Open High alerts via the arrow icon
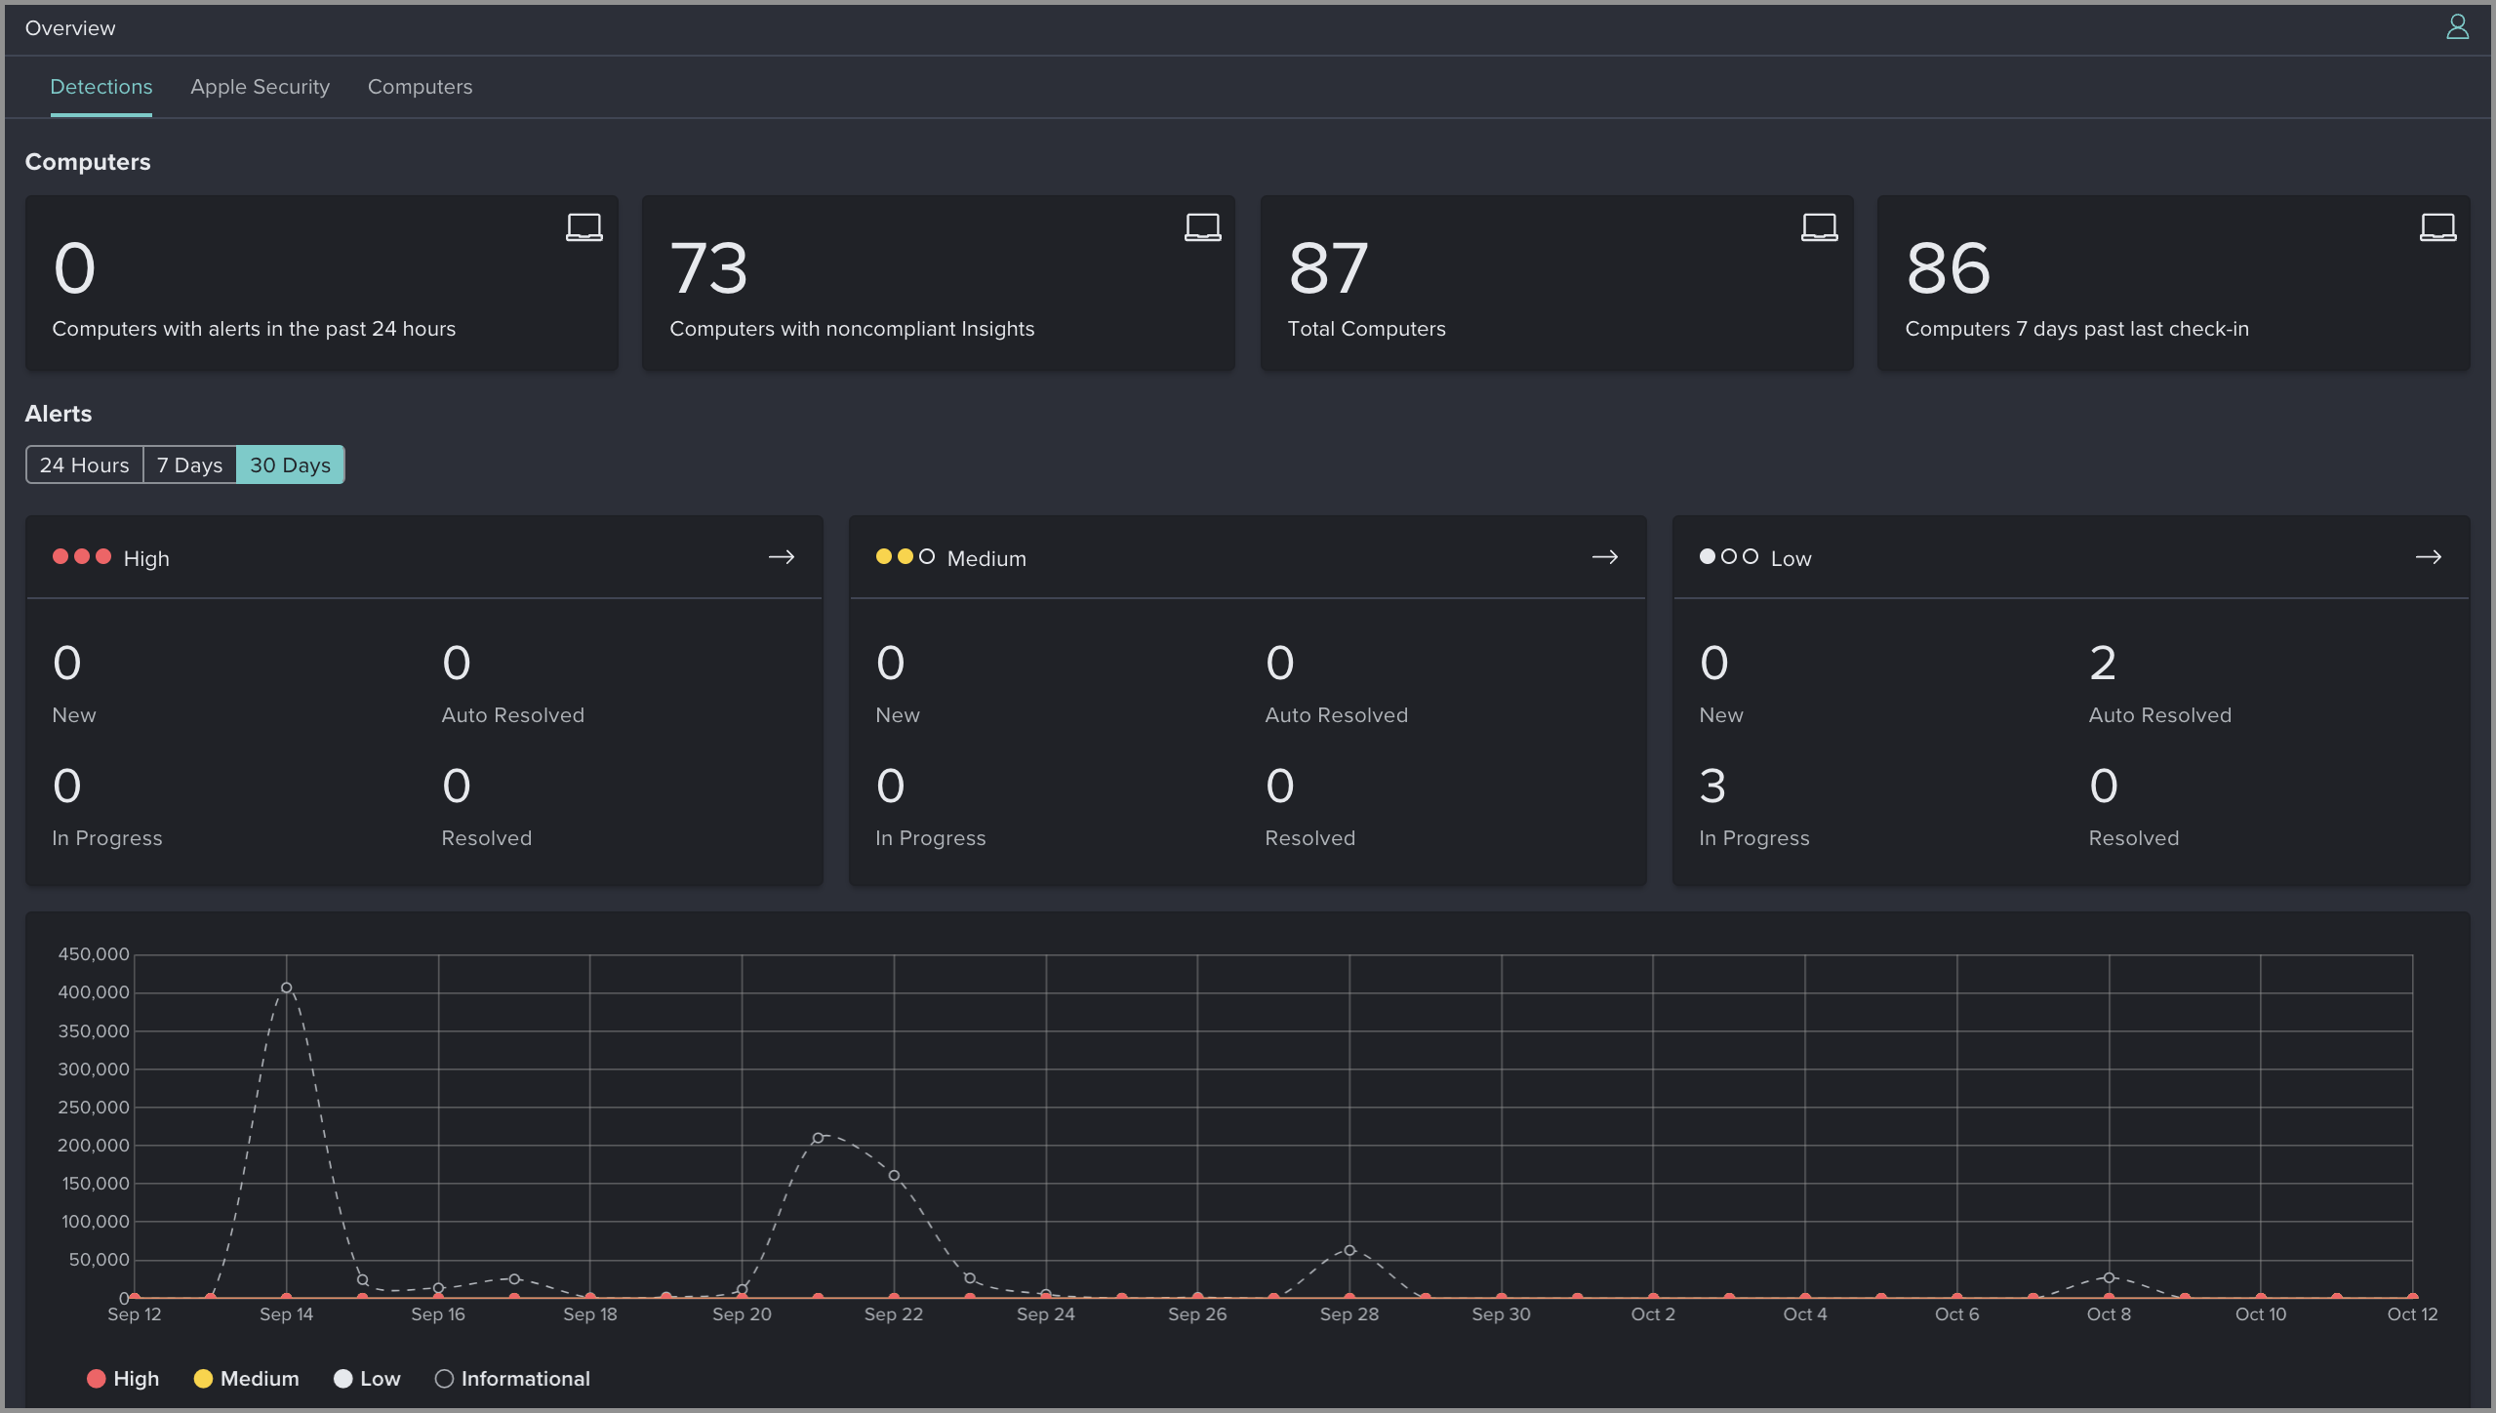 (782, 557)
